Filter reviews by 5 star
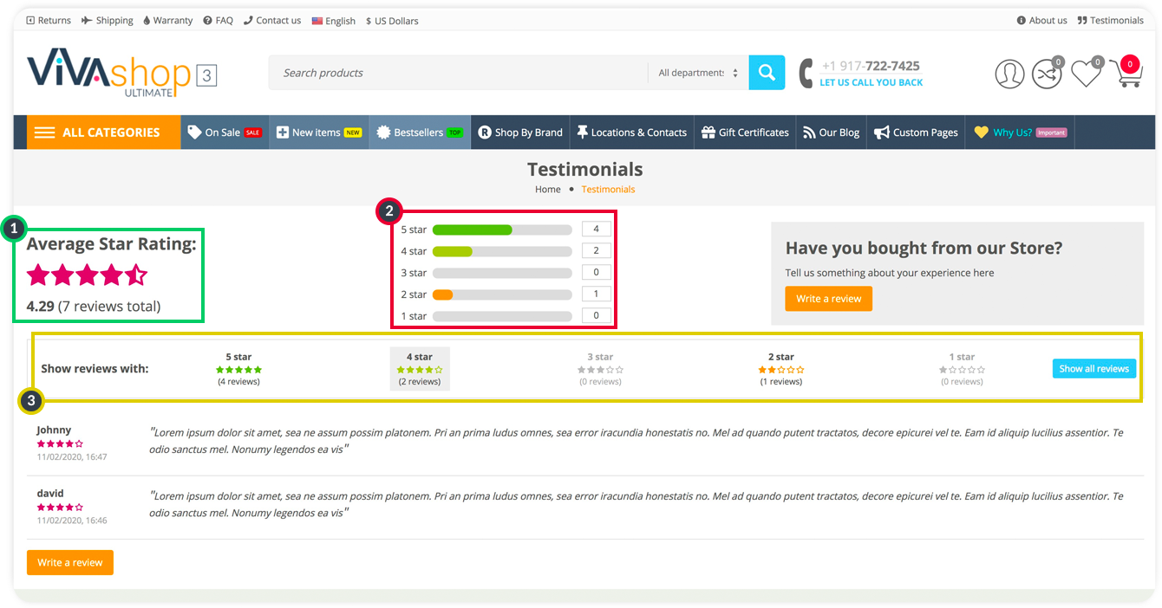The height and width of the screenshot is (608, 1162). (x=238, y=368)
